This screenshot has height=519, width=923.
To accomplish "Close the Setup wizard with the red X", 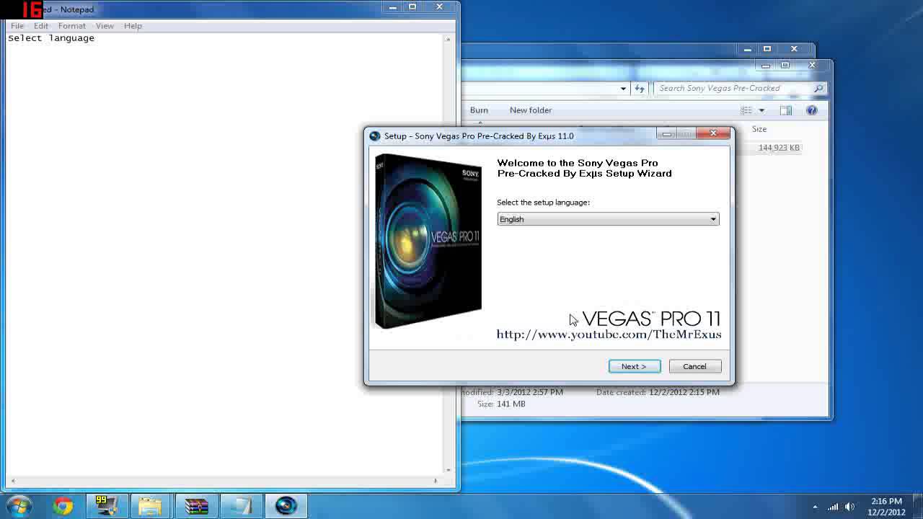I will coord(713,133).
